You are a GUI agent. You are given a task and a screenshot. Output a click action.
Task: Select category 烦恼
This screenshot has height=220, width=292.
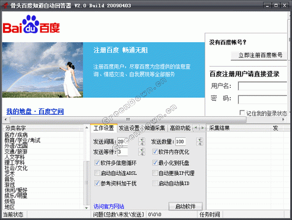point(9,201)
